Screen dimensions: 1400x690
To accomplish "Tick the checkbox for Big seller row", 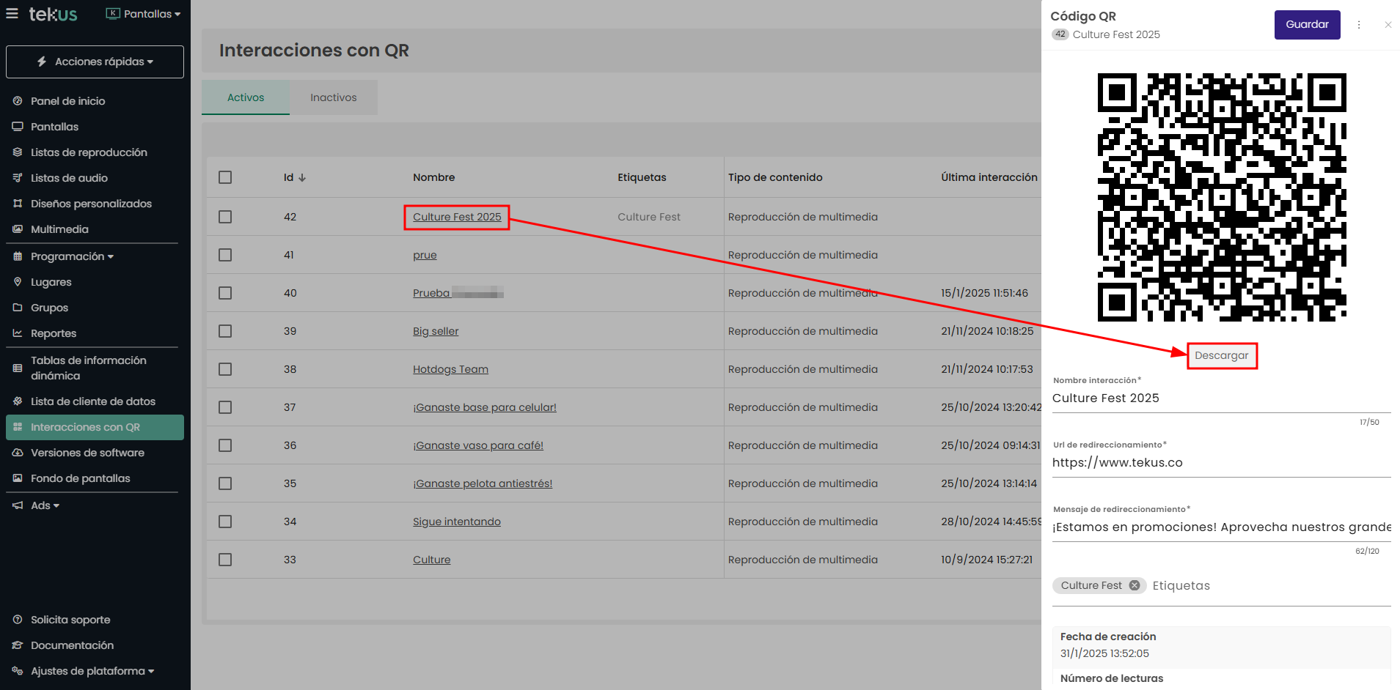I will point(225,331).
